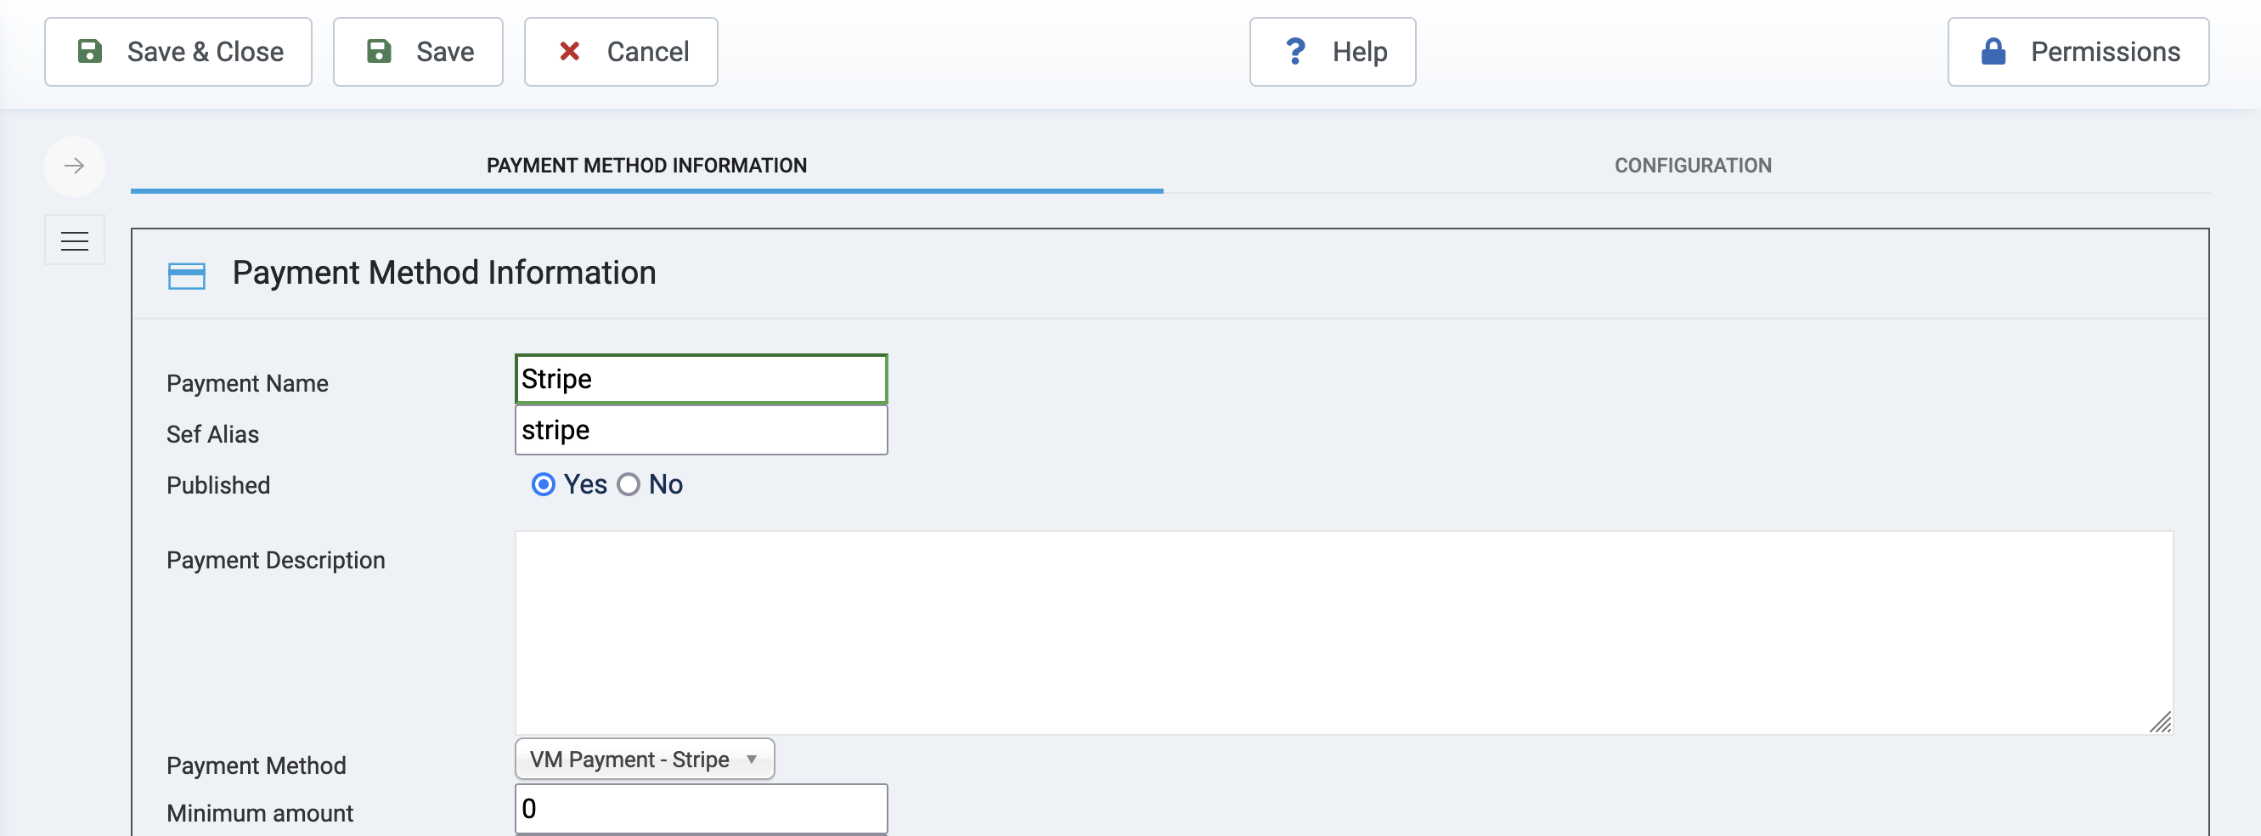Click the Payment Name input field
The height and width of the screenshot is (836, 2261).
[701, 380]
